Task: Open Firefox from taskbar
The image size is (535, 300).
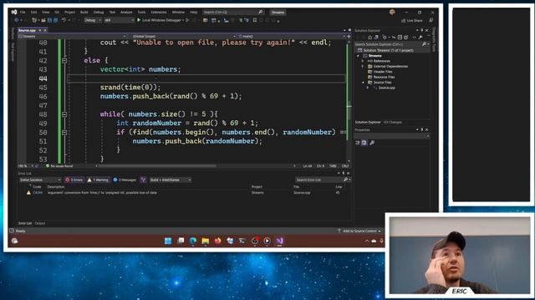Action: click(x=217, y=241)
